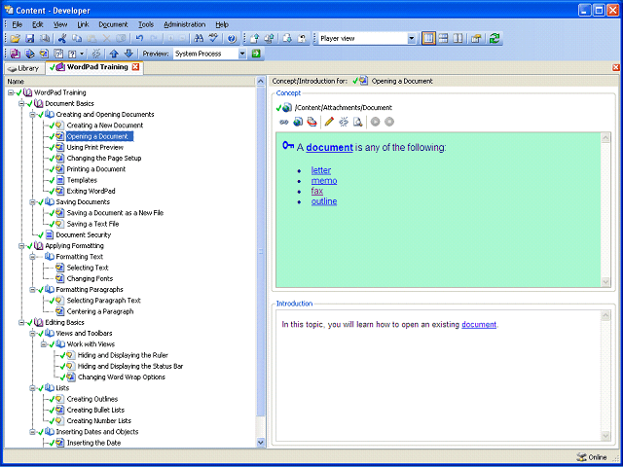Collapse the Editing Basics section
This screenshot has width=623, height=467.
coord(21,322)
